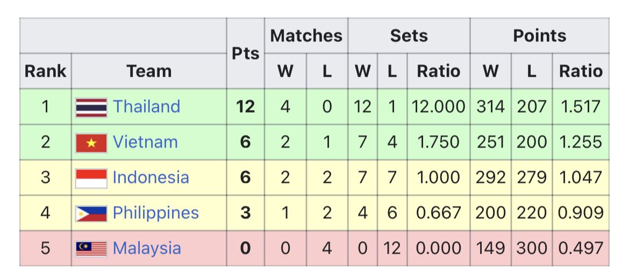Open the Thailand team link
629x280 pixels.
[146, 107]
